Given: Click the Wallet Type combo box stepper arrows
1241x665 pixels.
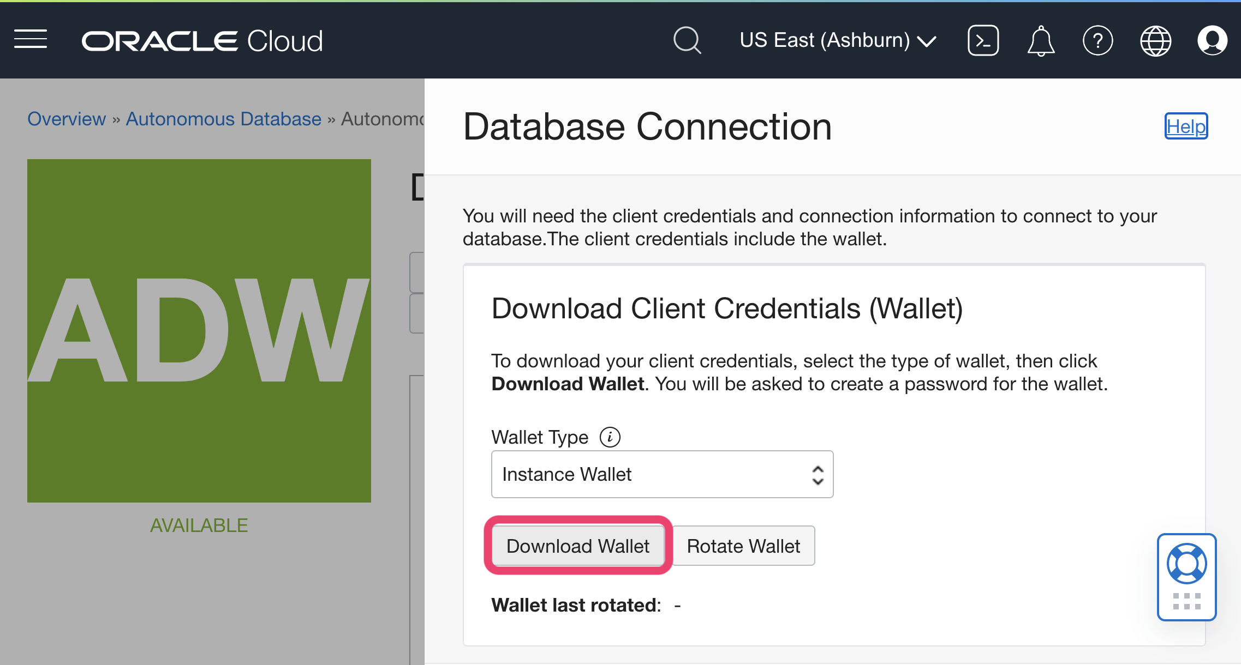Looking at the screenshot, I should coord(817,474).
